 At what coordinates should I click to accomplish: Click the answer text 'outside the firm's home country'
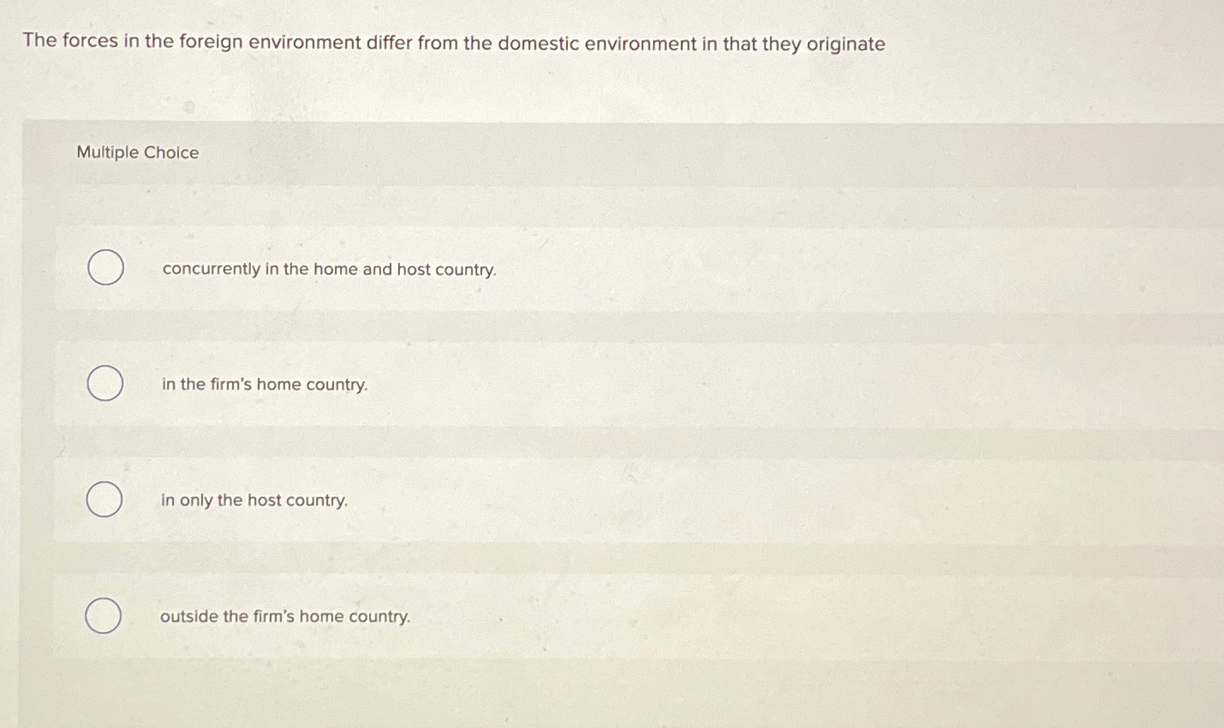[x=285, y=616]
